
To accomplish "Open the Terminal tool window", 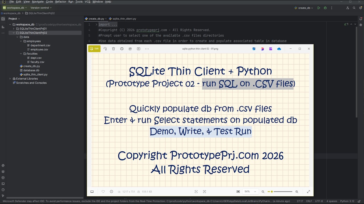I will 3,184.
